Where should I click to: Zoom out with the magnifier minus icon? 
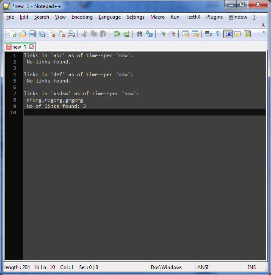[x=172, y=34]
